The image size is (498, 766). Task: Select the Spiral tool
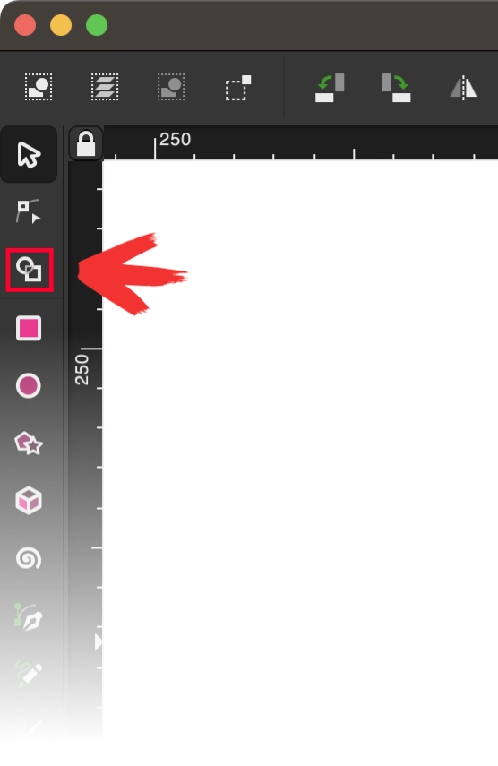coord(29,558)
